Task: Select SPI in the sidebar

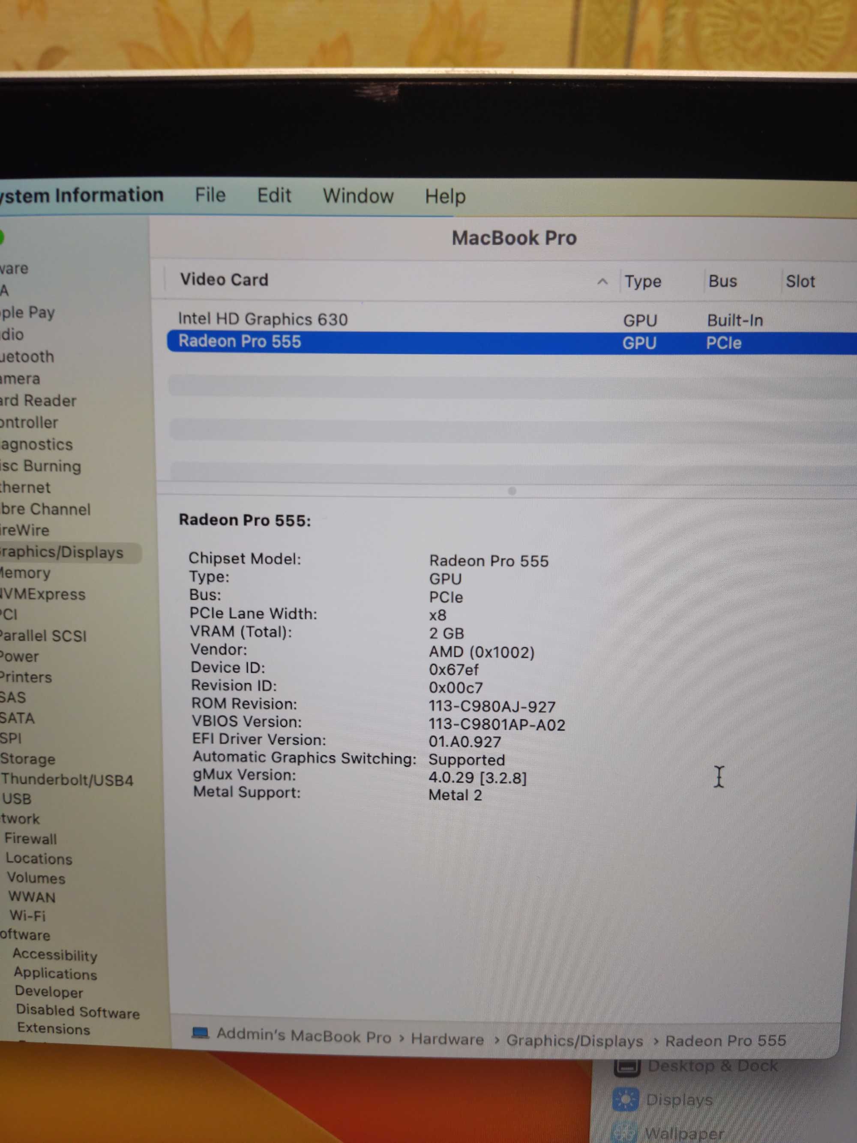Action: click(11, 738)
